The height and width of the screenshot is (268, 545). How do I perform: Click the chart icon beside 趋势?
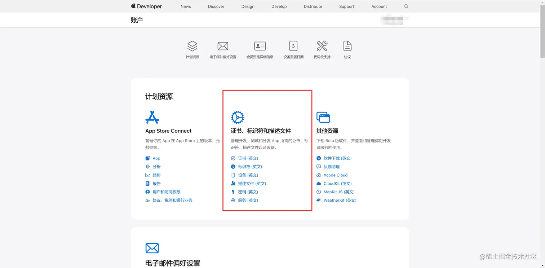(x=147, y=175)
